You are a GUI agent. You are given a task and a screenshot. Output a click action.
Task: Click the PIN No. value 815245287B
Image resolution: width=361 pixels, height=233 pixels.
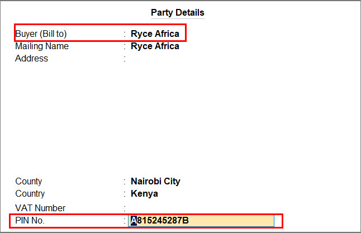[162, 221]
